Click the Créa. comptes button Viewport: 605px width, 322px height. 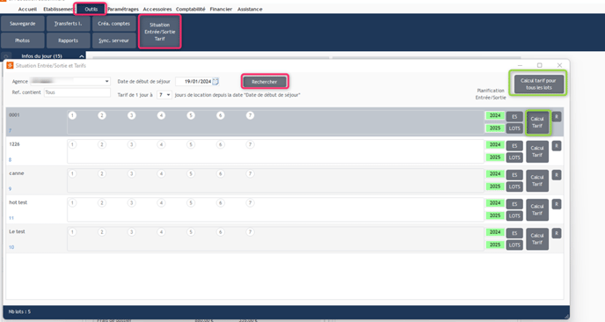point(113,24)
